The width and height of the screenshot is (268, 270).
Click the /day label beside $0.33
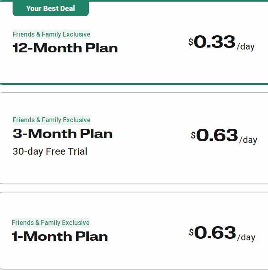(246, 47)
